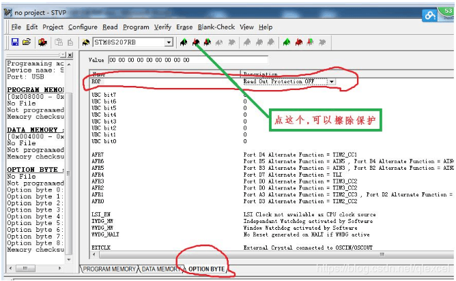Screen dimensions: 456x281
Task: Select the OPTION BYTE tab
Action: pos(206,269)
